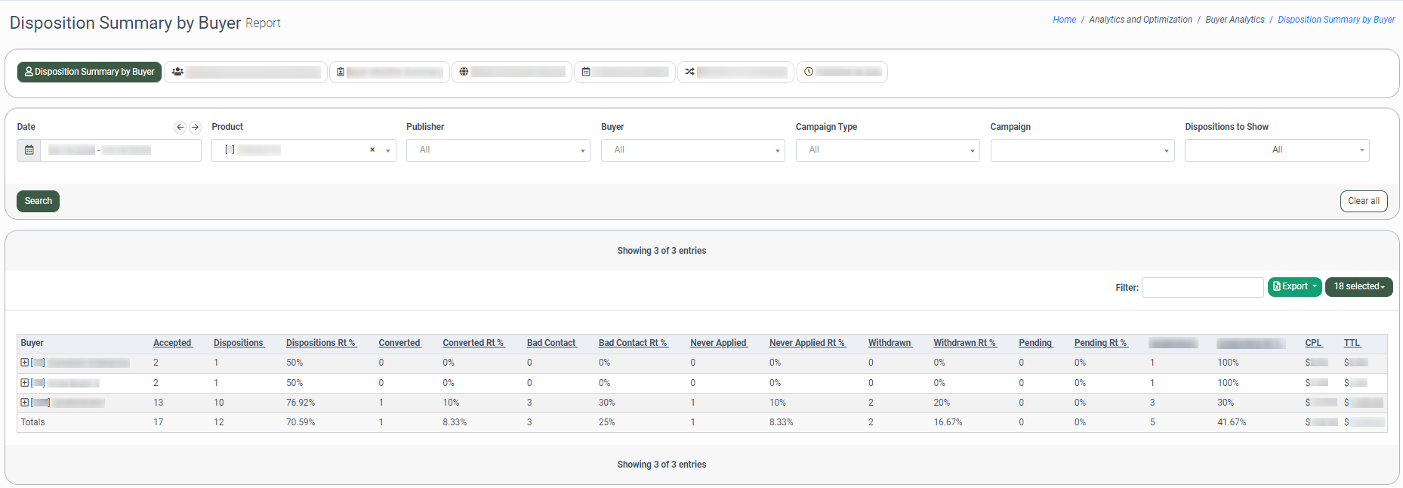This screenshot has height=488, width=1403.
Task: Open the report tab with the globe icon
Action: point(511,72)
